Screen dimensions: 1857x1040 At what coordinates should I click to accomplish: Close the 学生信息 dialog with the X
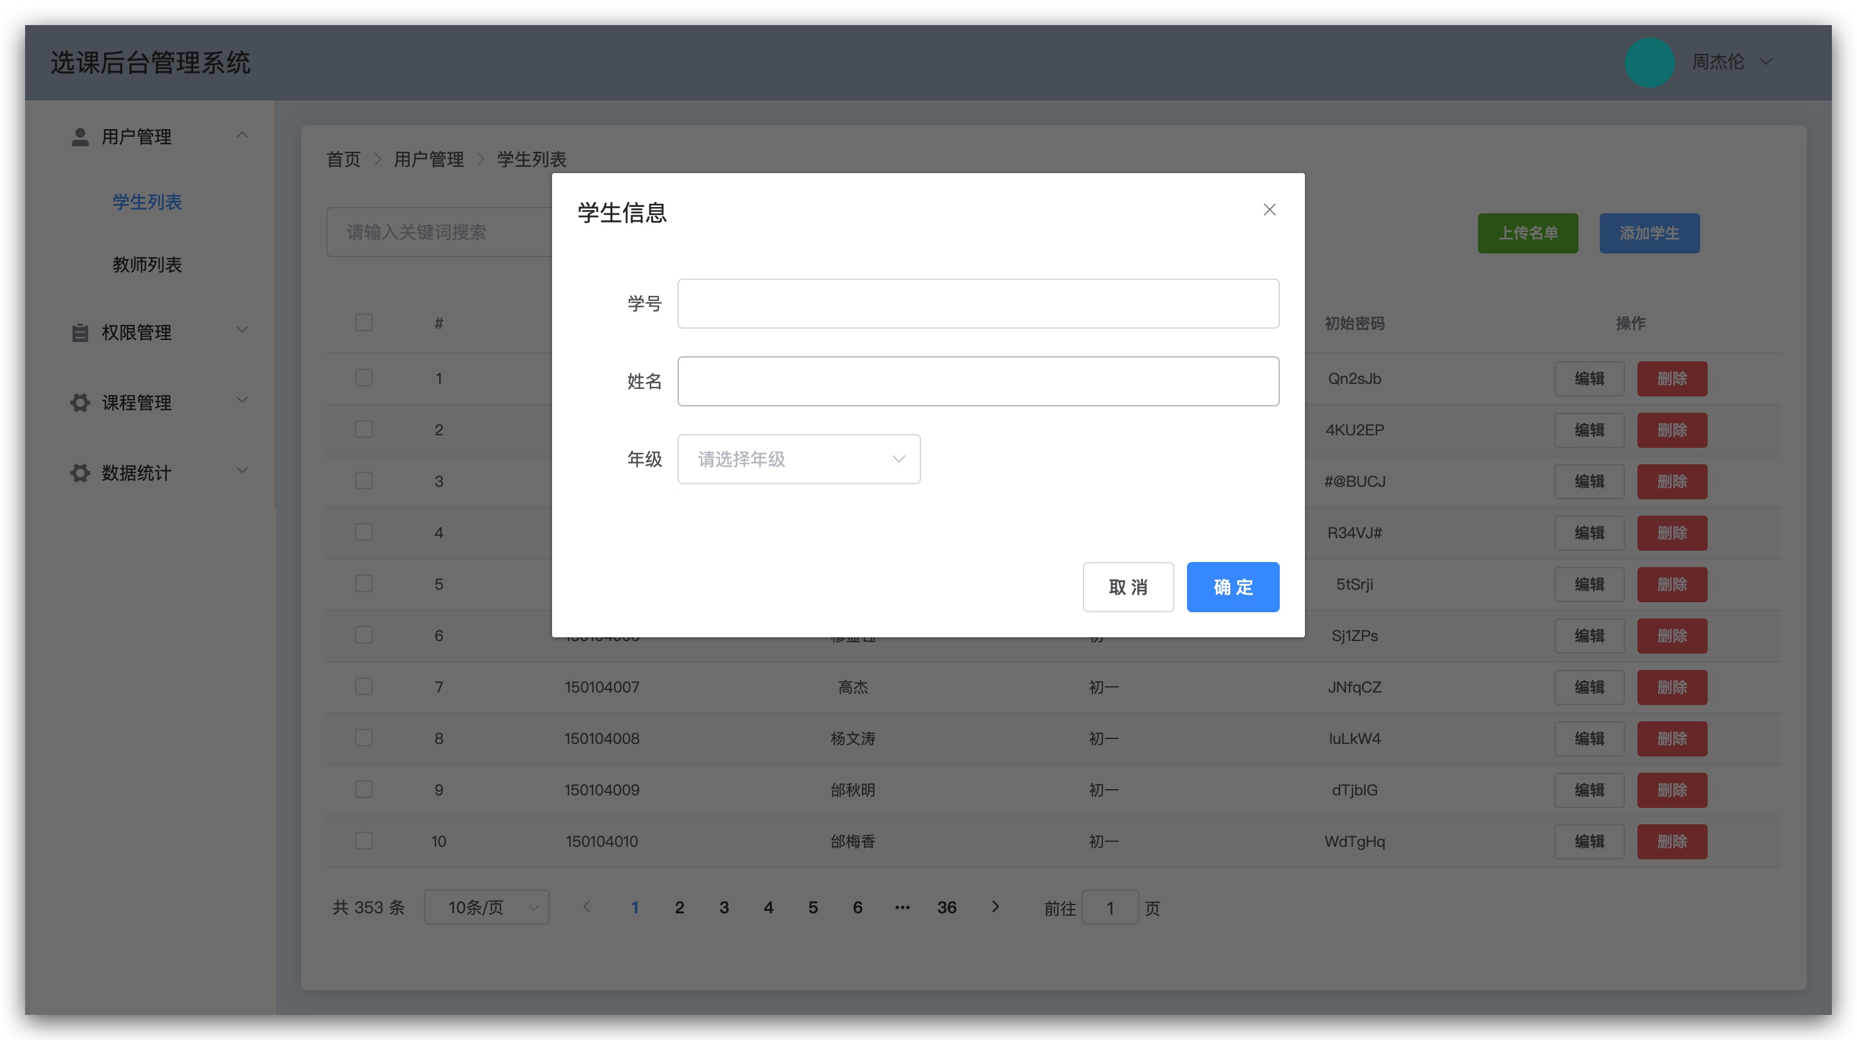[1270, 209]
